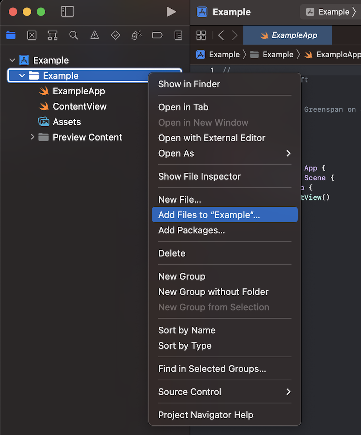Select the Example project root row

(44, 60)
